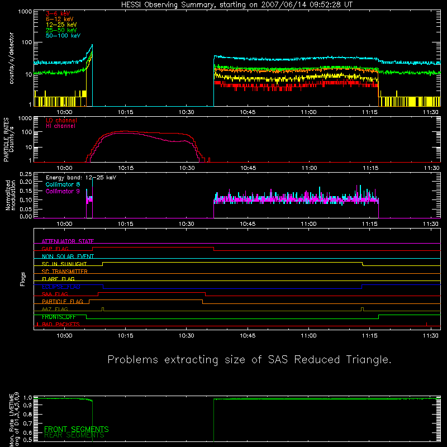Click the '10:15' time label under the modulation plot
Image resolution: width=447 pixels, height=447 pixels.
(125, 224)
